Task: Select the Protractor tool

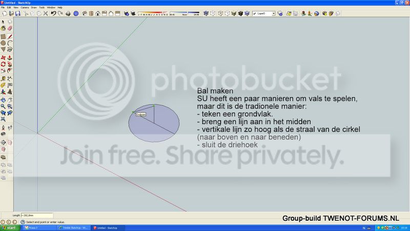Action: pyautogui.click(x=3, y=85)
